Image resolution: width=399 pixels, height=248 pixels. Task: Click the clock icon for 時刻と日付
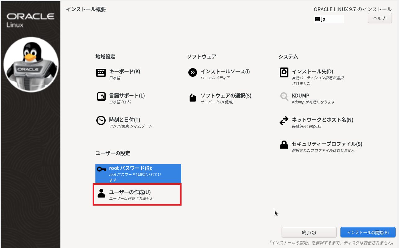tap(101, 121)
